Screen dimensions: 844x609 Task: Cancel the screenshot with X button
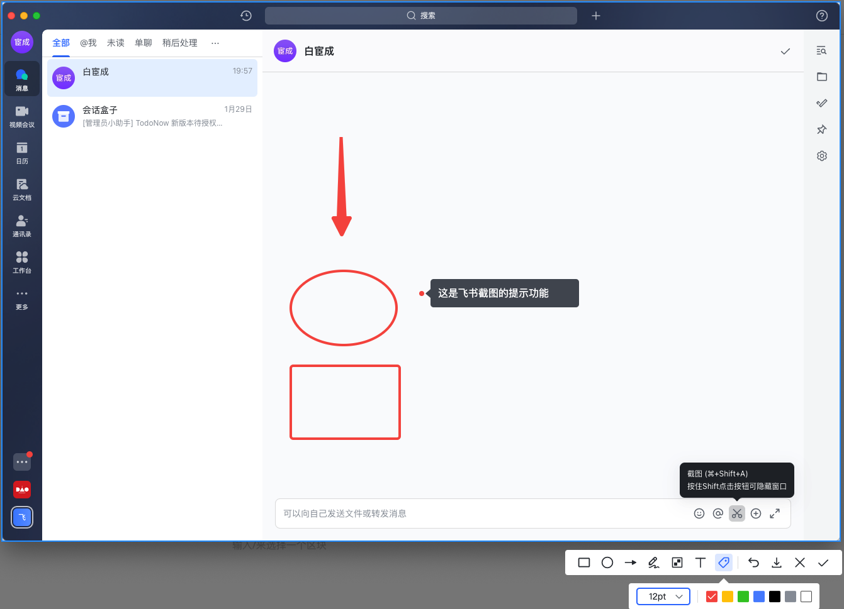point(800,562)
